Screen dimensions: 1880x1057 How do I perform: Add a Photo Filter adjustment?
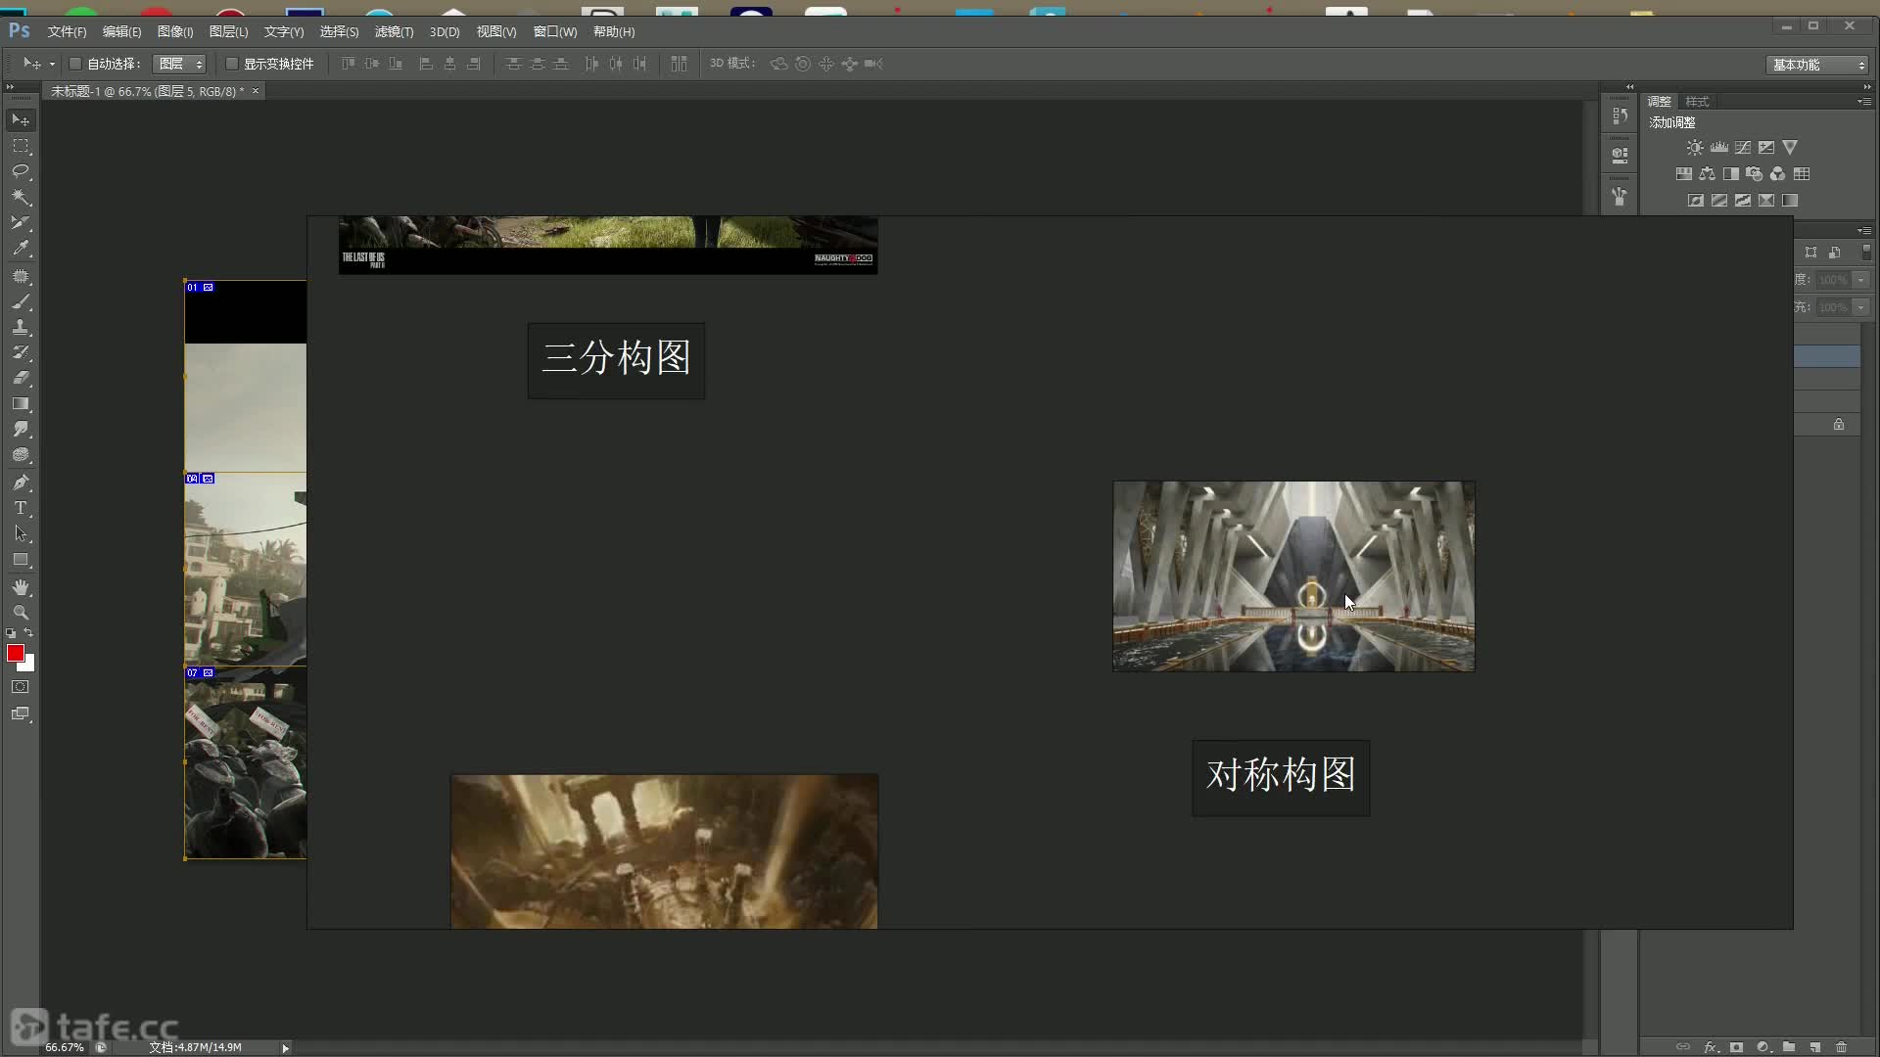1755,173
